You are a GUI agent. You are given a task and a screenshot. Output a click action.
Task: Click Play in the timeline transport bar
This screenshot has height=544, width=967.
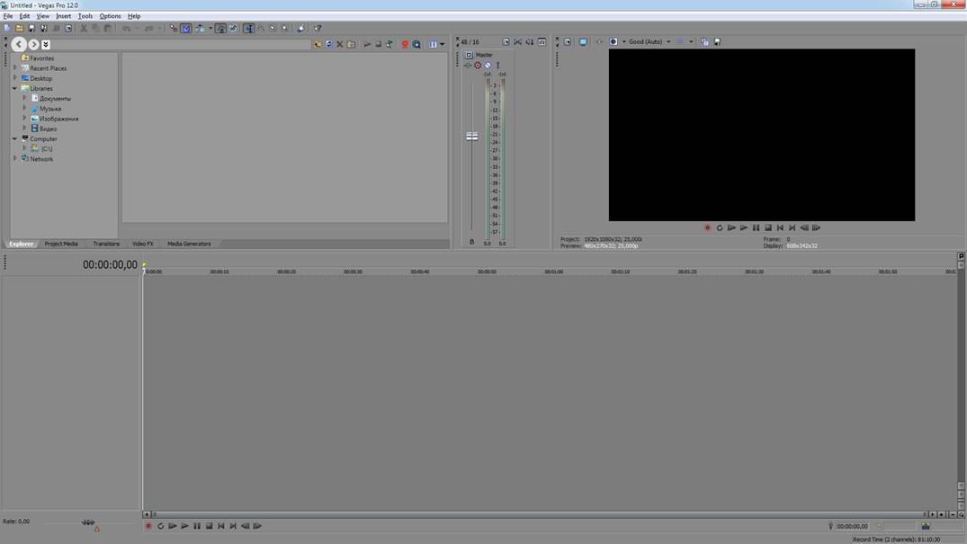click(x=184, y=526)
